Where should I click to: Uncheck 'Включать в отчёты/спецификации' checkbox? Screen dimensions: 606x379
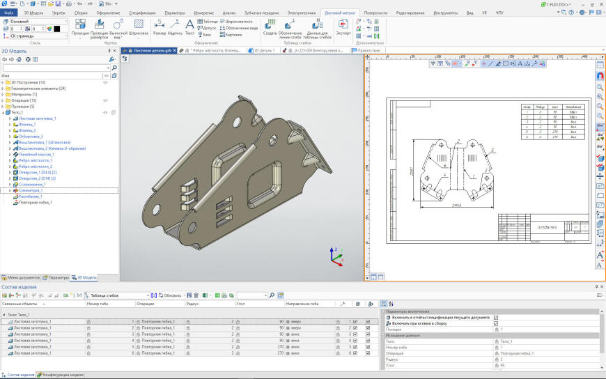(x=496, y=318)
